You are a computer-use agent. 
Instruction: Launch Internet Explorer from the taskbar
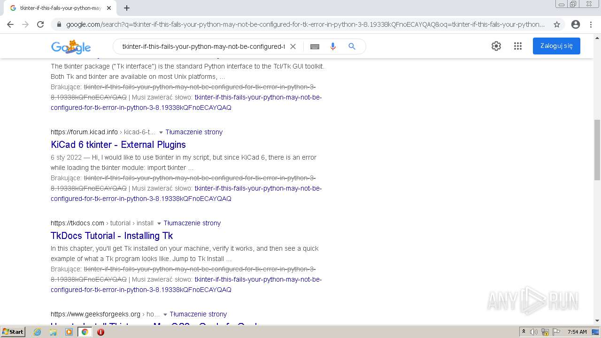(x=38, y=332)
